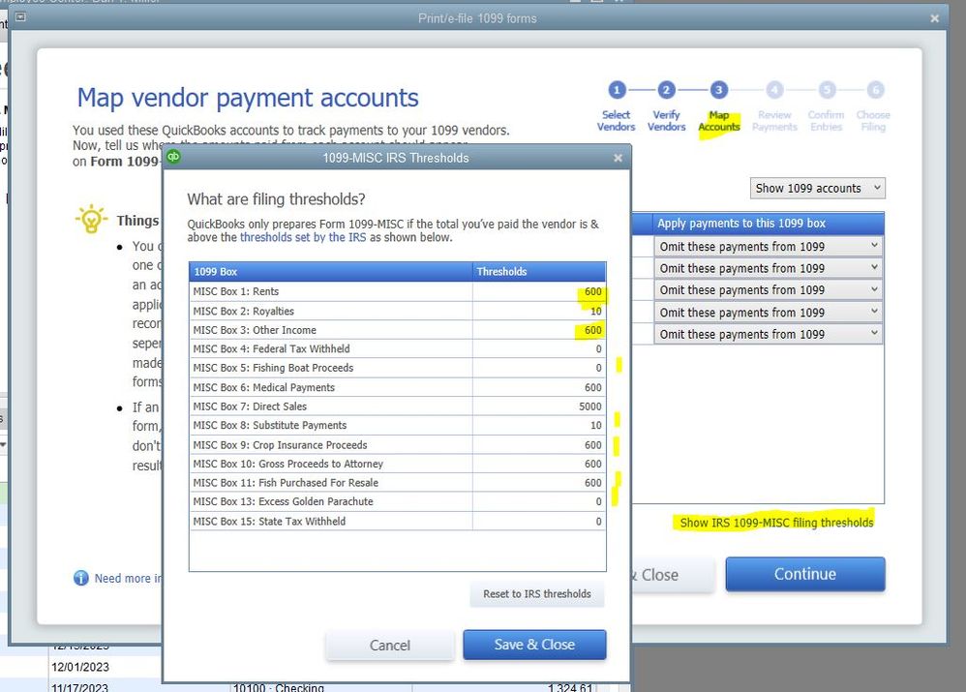Viewport: 966px width, 692px height.
Task: Click Apply payments to this 1099 box header
Action: pyautogui.click(x=769, y=224)
